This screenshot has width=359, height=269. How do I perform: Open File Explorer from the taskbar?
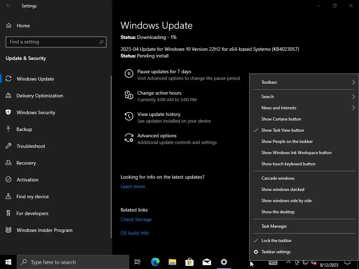172,262
